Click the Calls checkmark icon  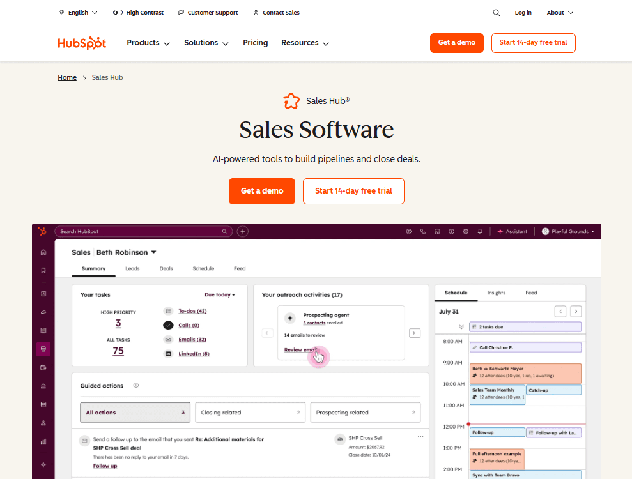pos(168,325)
